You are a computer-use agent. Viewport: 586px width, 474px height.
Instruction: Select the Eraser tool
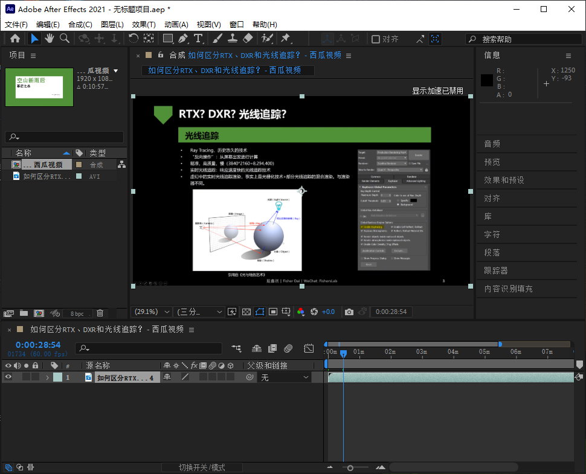click(248, 39)
